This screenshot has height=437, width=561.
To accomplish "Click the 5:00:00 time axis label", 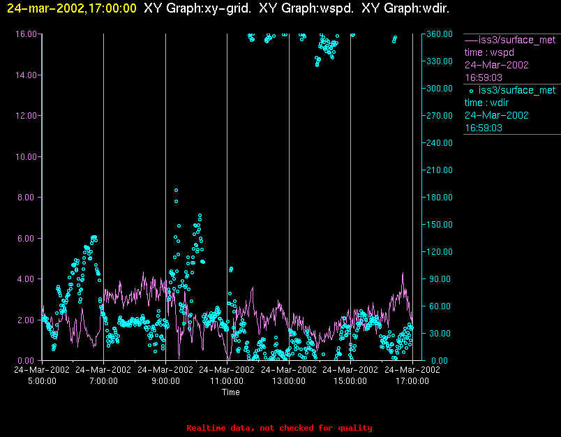I will [42, 381].
